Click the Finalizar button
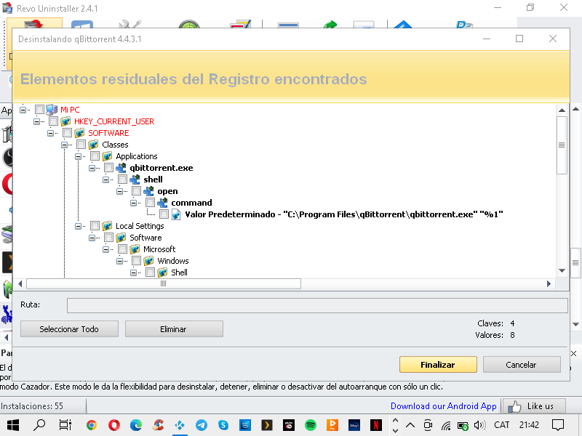The width and height of the screenshot is (582, 436). pos(438,365)
